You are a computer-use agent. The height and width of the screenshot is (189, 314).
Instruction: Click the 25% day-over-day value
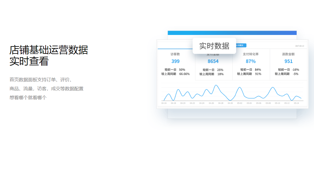click(x=220, y=70)
